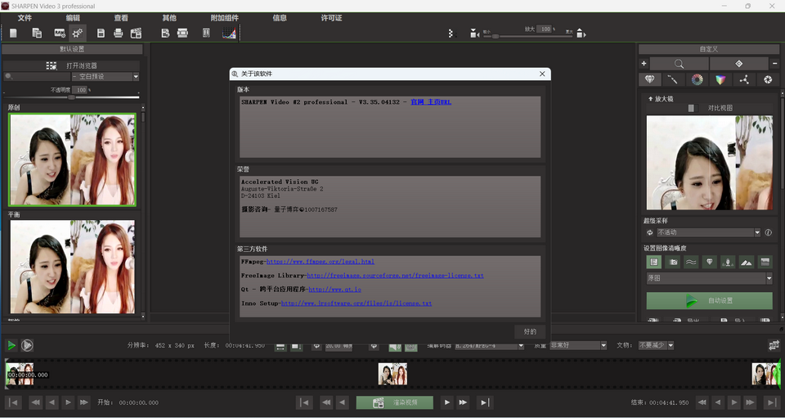Click the floppy disk save icon
Screen dimensions: 785x418
click(101, 33)
